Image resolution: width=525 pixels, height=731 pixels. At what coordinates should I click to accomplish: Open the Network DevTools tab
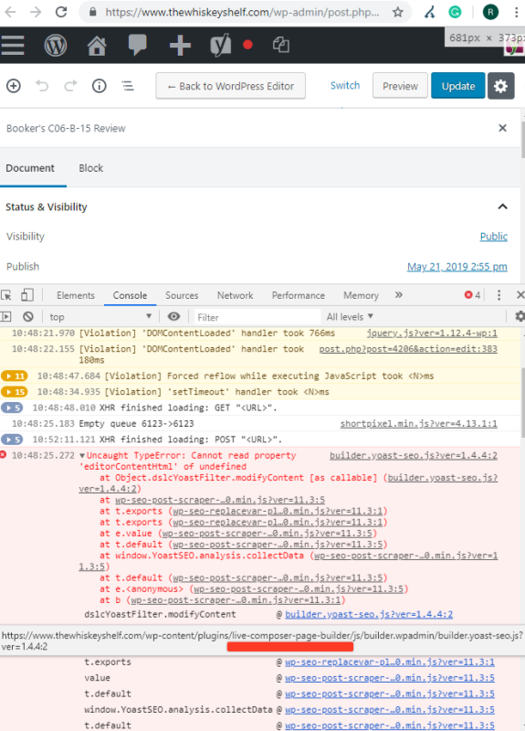pyautogui.click(x=236, y=295)
